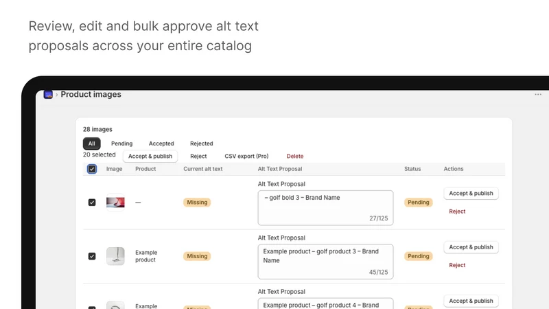Click the red Delete bulk action
This screenshot has width=549, height=309.
click(295, 157)
